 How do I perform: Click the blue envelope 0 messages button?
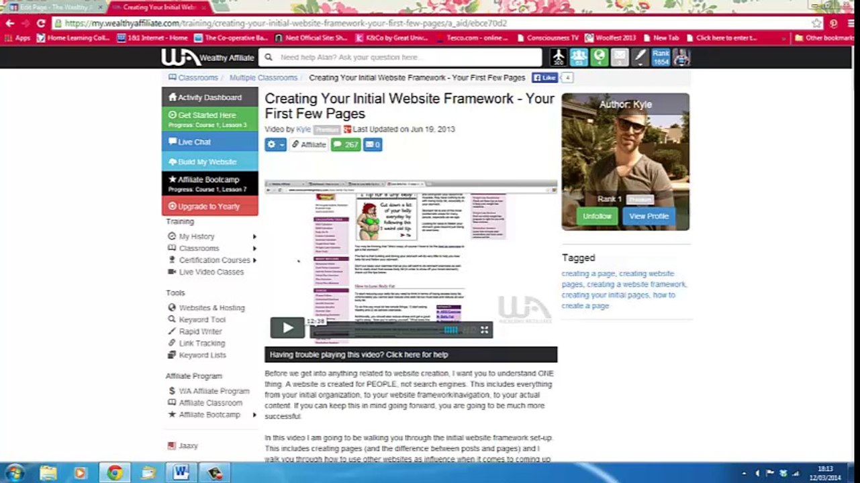373,144
